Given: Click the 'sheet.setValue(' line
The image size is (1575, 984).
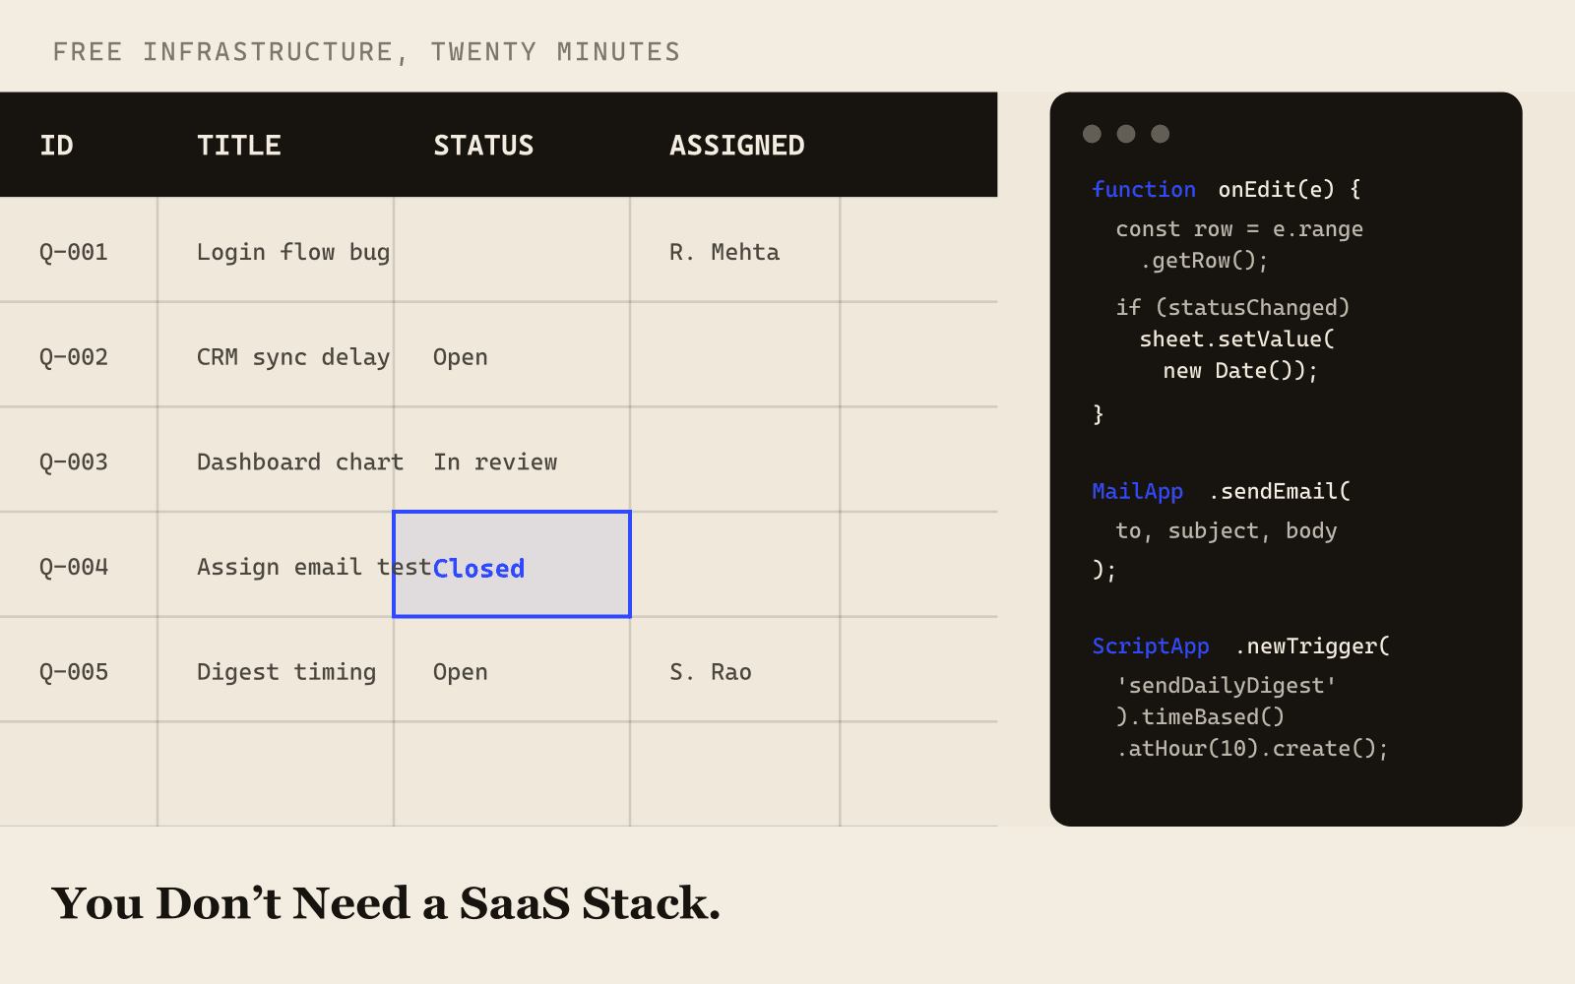Looking at the screenshot, I should (1237, 339).
